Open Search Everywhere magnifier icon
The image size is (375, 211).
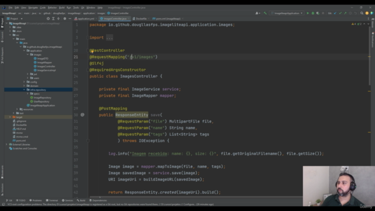point(362,13)
